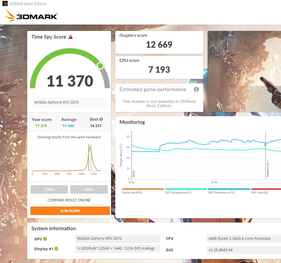Click the Average value 11 946
Image resolution: width=281 pixels, height=263 pixels.
68,126
